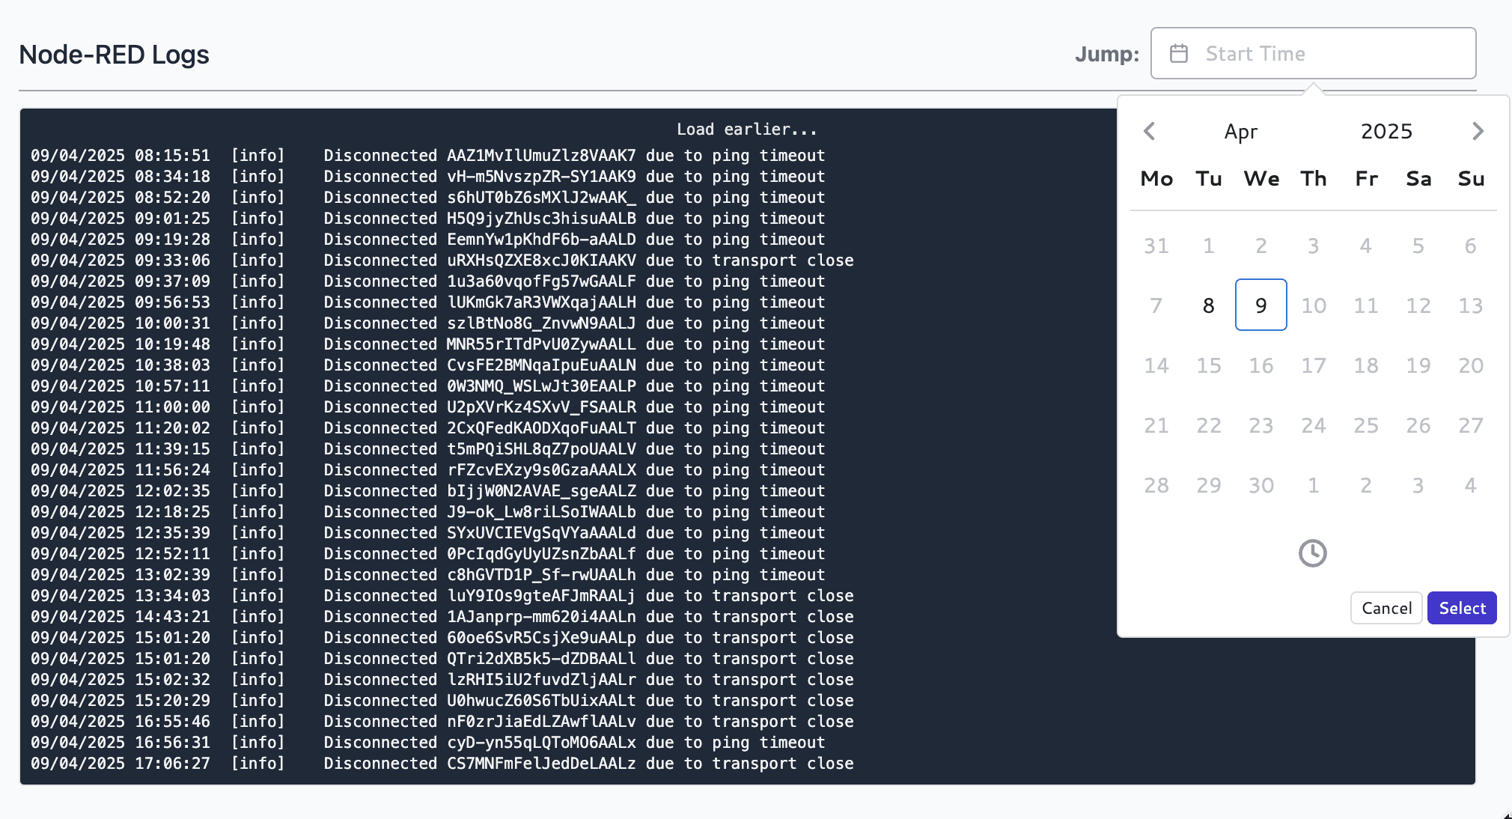Viewport: 1512px width, 819px height.
Task: Pick April 30 from the calendar
Action: 1260,484
